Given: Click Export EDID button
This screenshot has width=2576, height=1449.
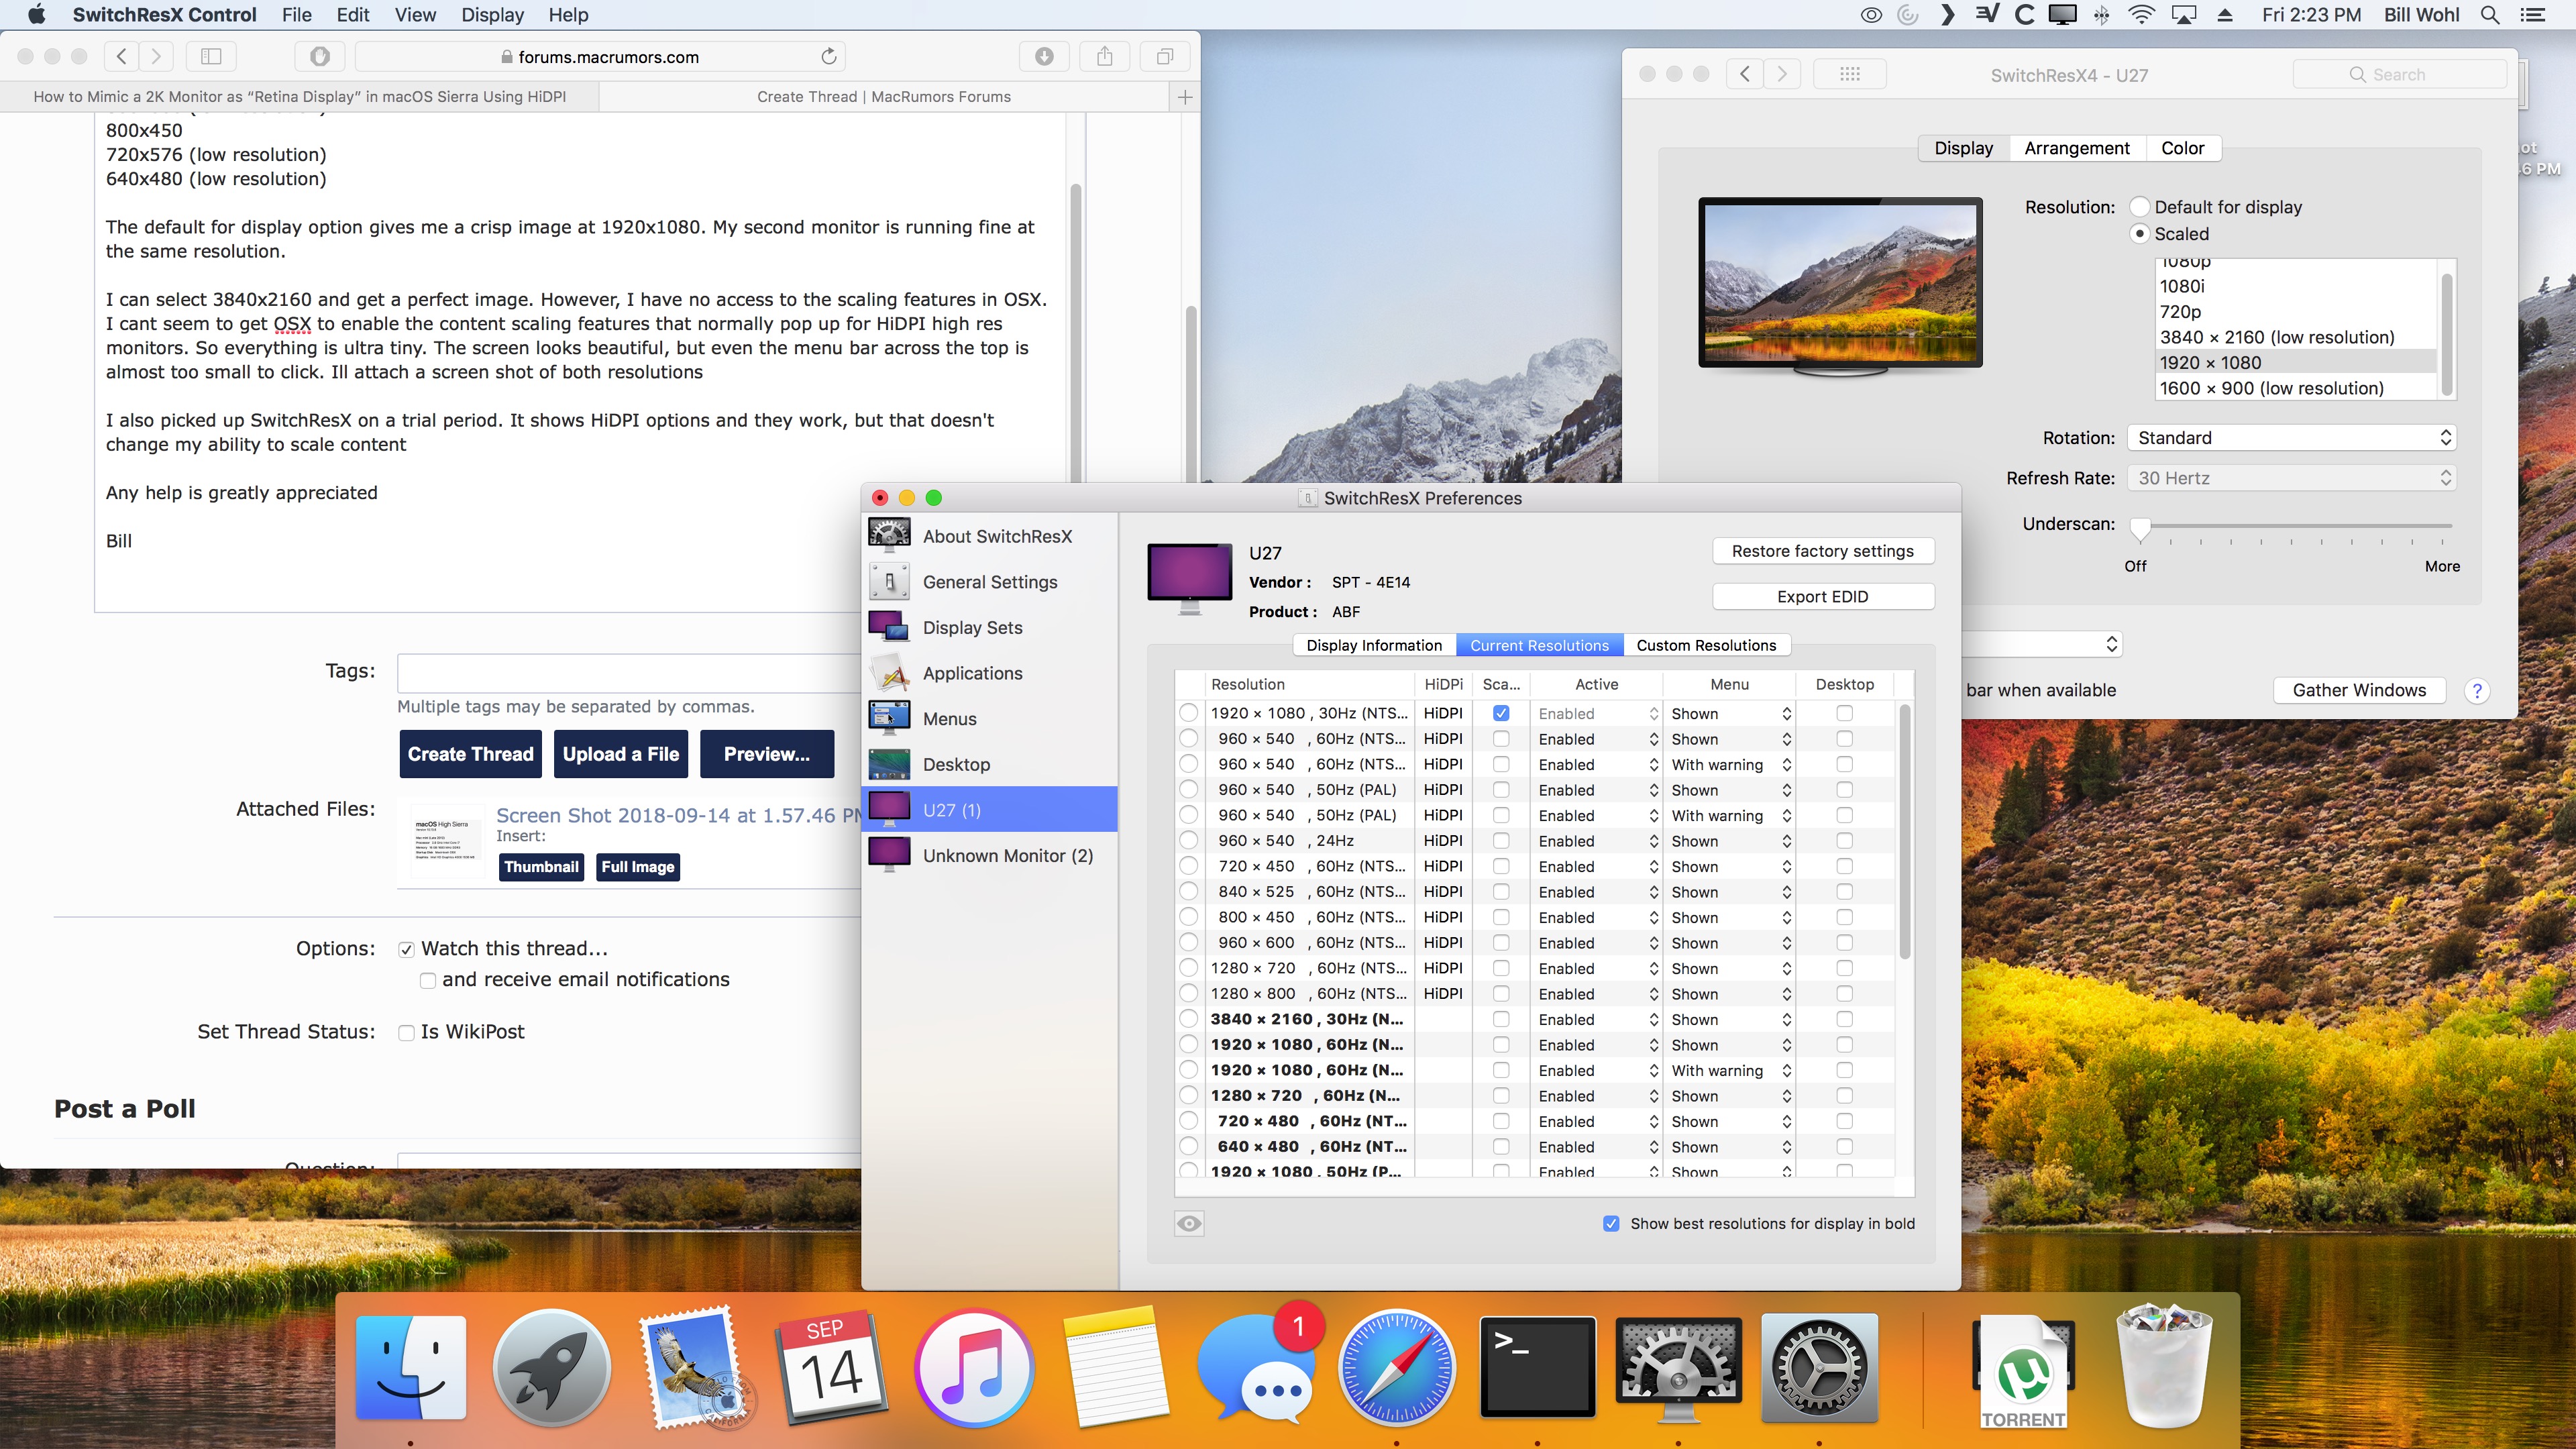Looking at the screenshot, I should [1822, 596].
